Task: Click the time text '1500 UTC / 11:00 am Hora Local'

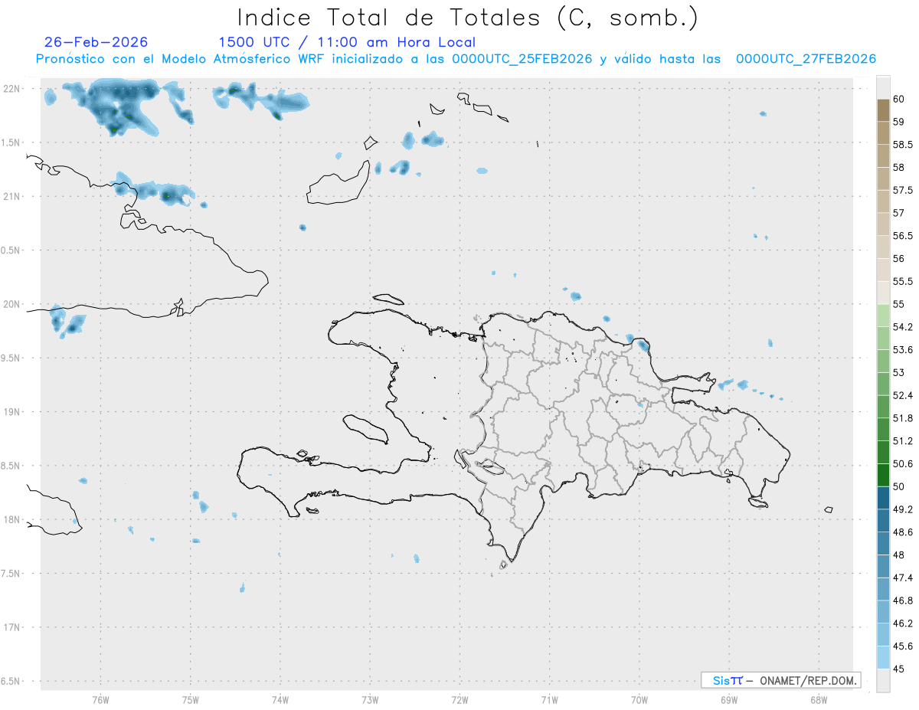Action: pyautogui.click(x=347, y=42)
